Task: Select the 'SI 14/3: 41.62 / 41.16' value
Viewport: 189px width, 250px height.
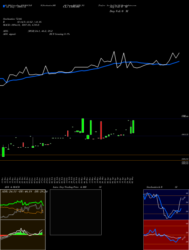Action: click(29, 22)
